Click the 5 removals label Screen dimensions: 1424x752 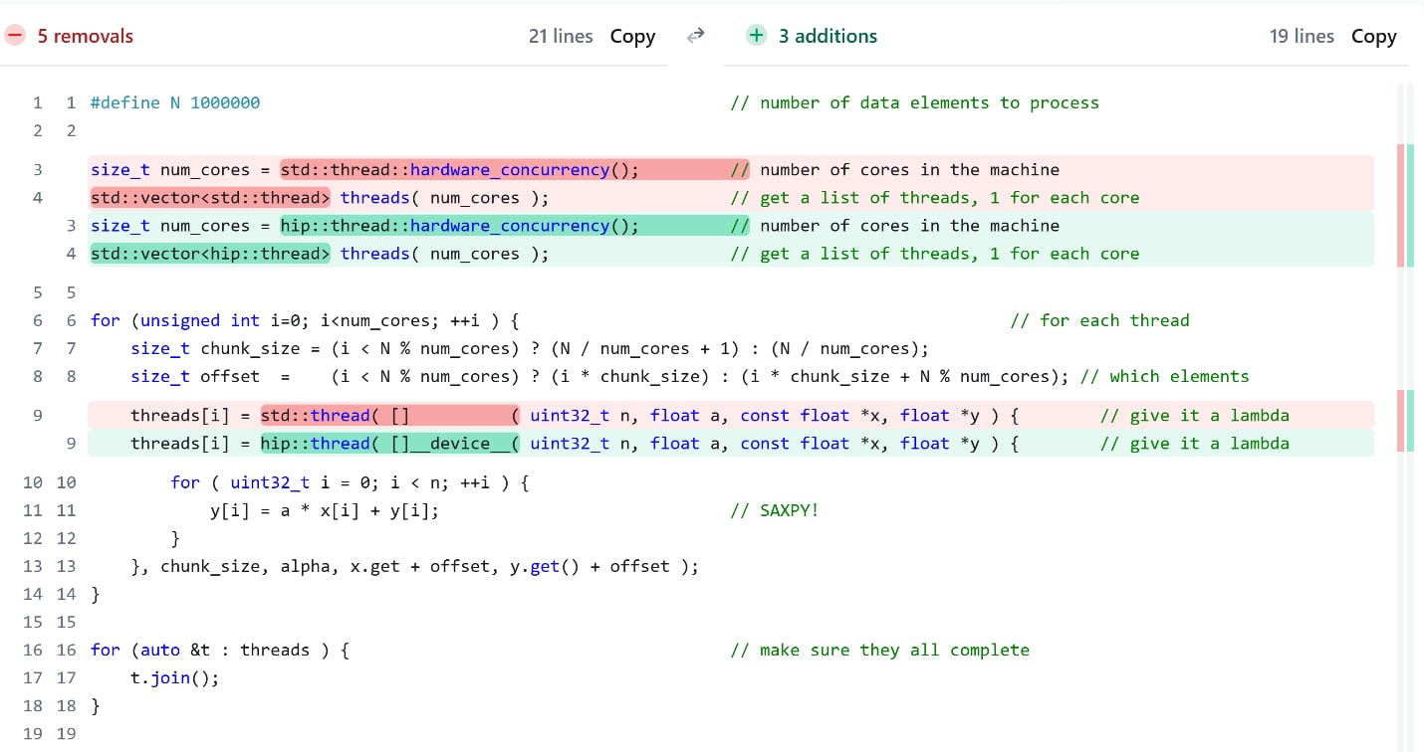(x=86, y=35)
